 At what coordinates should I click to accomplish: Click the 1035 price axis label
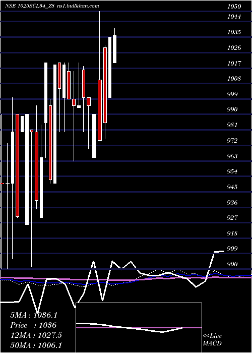(234, 32)
